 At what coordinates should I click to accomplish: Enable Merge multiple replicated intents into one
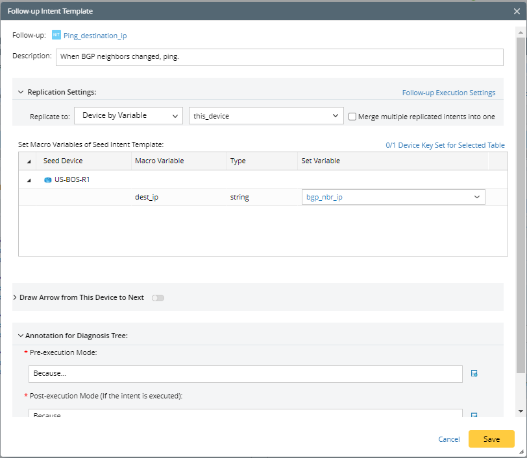pos(352,117)
